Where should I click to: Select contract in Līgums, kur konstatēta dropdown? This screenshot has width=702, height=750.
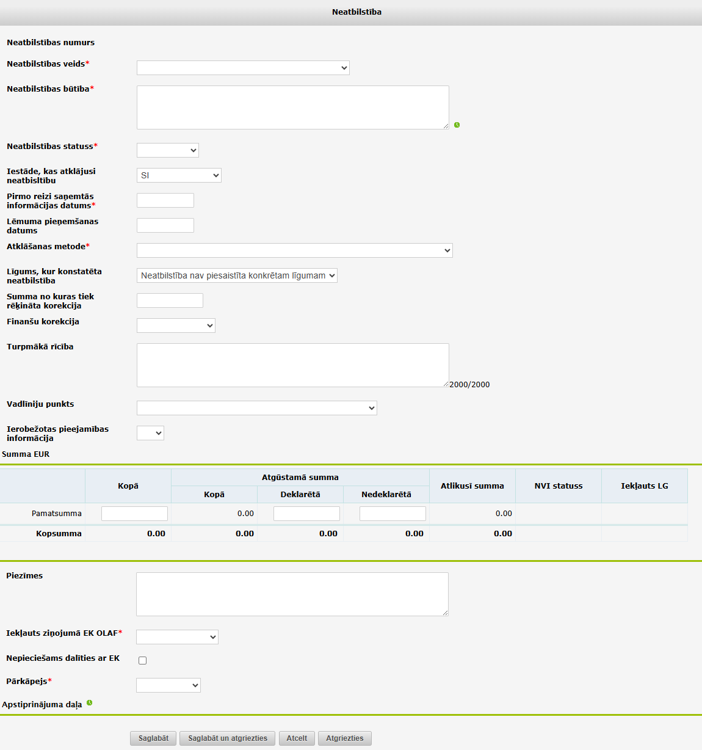point(237,275)
